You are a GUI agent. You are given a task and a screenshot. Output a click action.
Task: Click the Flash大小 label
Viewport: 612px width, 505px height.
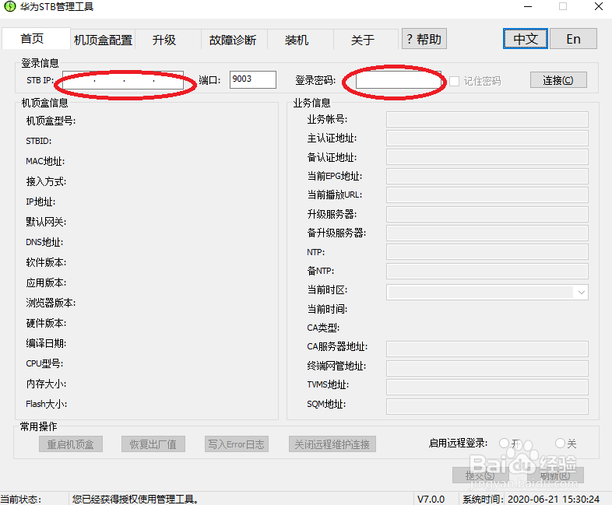(47, 404)
